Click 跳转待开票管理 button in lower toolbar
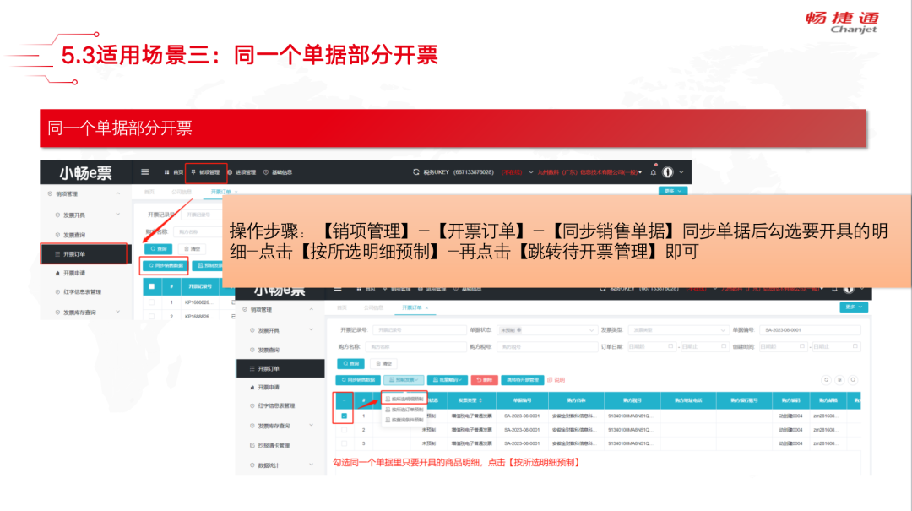This screenshot has height=511, width=912. 523,380
